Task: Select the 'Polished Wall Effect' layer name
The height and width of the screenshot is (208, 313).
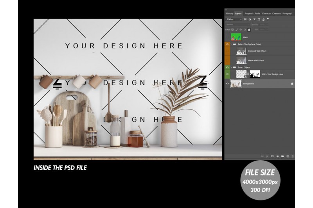Action: click(x=257, y=51)
